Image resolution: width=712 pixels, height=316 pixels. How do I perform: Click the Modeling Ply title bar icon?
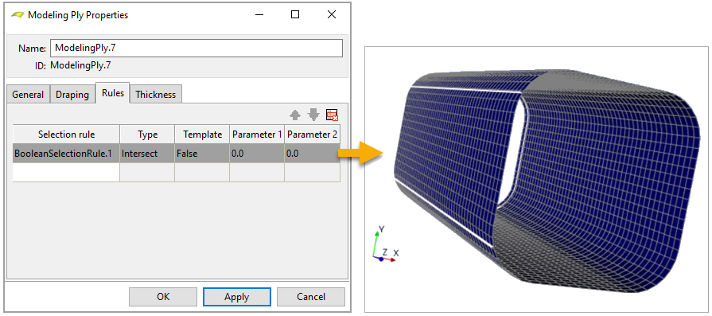(18, 15)
